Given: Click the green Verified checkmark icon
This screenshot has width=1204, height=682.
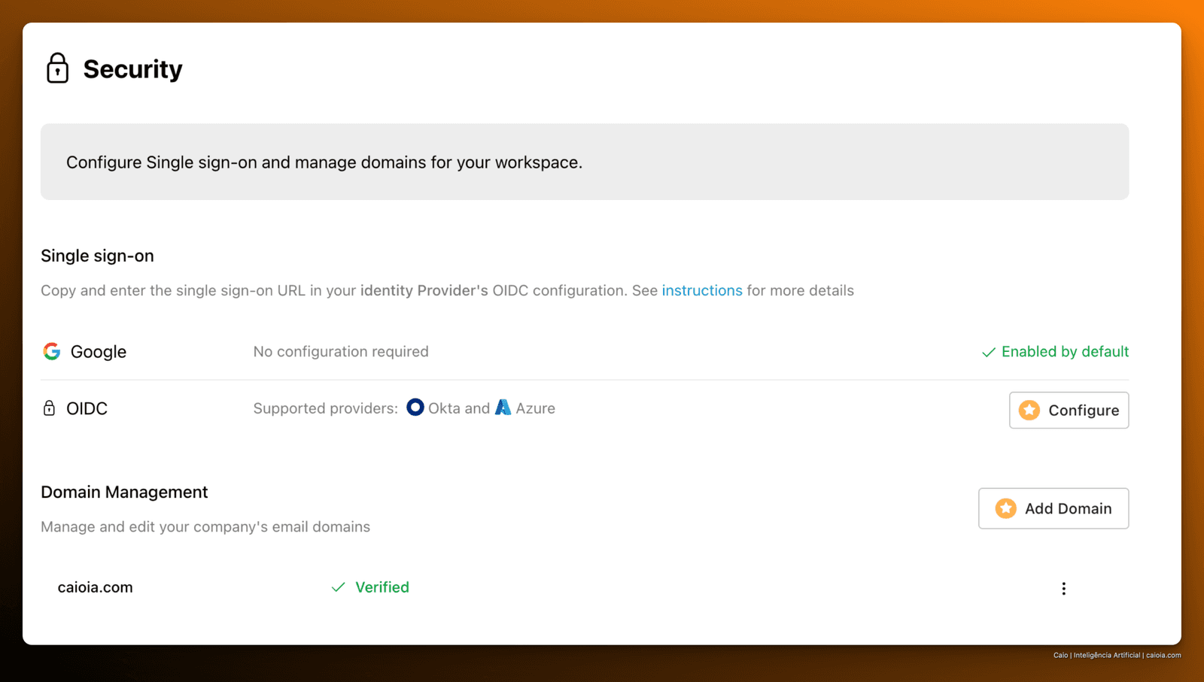Looking at the screenshot, I should [339, 587].
